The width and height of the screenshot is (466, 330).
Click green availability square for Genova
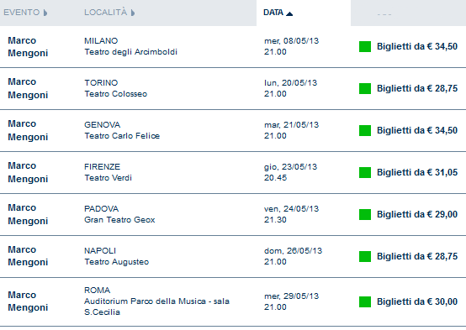(365, 131)
